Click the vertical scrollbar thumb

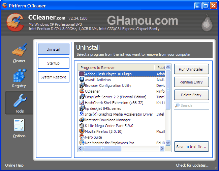tap(168, 90)
